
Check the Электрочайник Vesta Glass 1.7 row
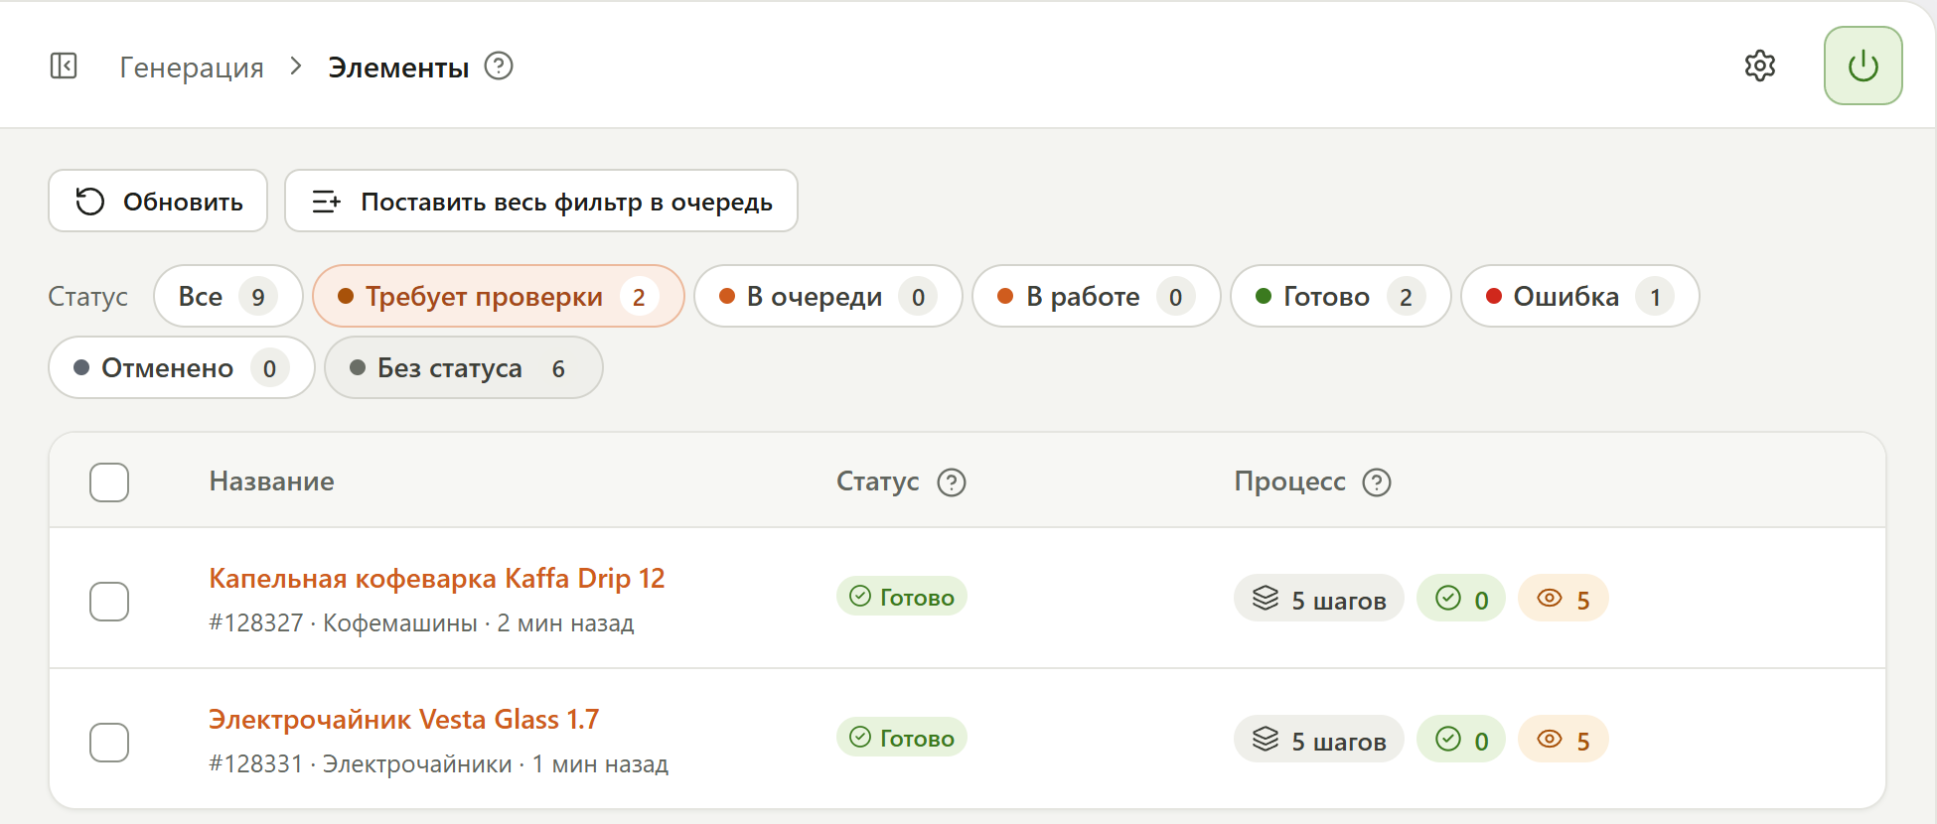tap(109, 743)
